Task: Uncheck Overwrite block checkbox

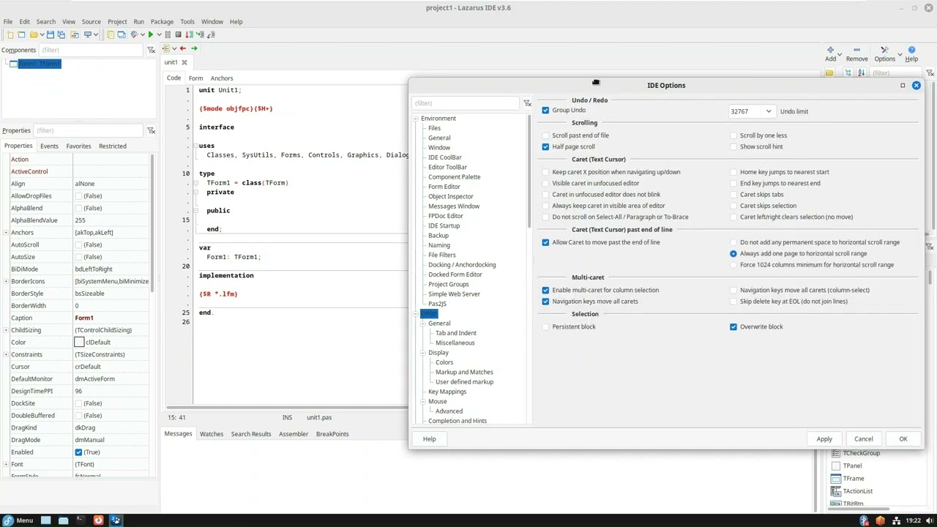Action: [733, 326]
